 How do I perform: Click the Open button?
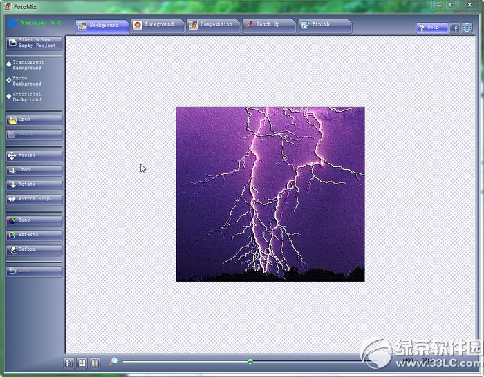[x=35, y=120]
